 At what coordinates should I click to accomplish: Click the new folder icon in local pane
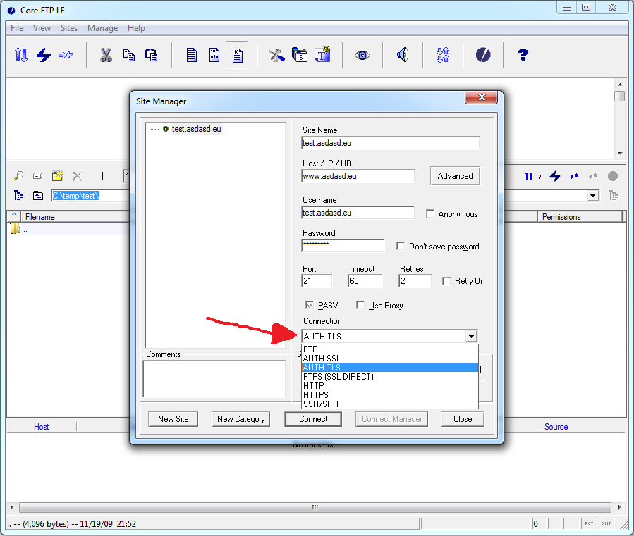pos(57,176)
